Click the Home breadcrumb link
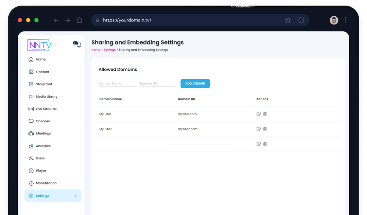 [96, 50]
